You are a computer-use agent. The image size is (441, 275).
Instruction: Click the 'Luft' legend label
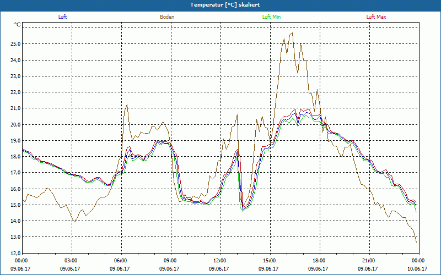62,17
